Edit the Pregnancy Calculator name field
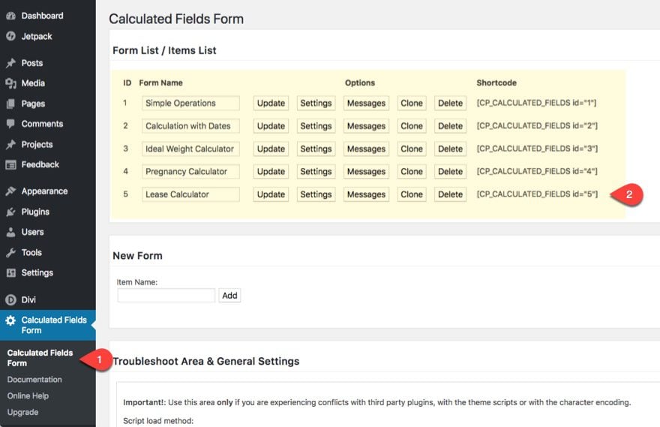Screen dimensions: 660x427 pos(190,171)
